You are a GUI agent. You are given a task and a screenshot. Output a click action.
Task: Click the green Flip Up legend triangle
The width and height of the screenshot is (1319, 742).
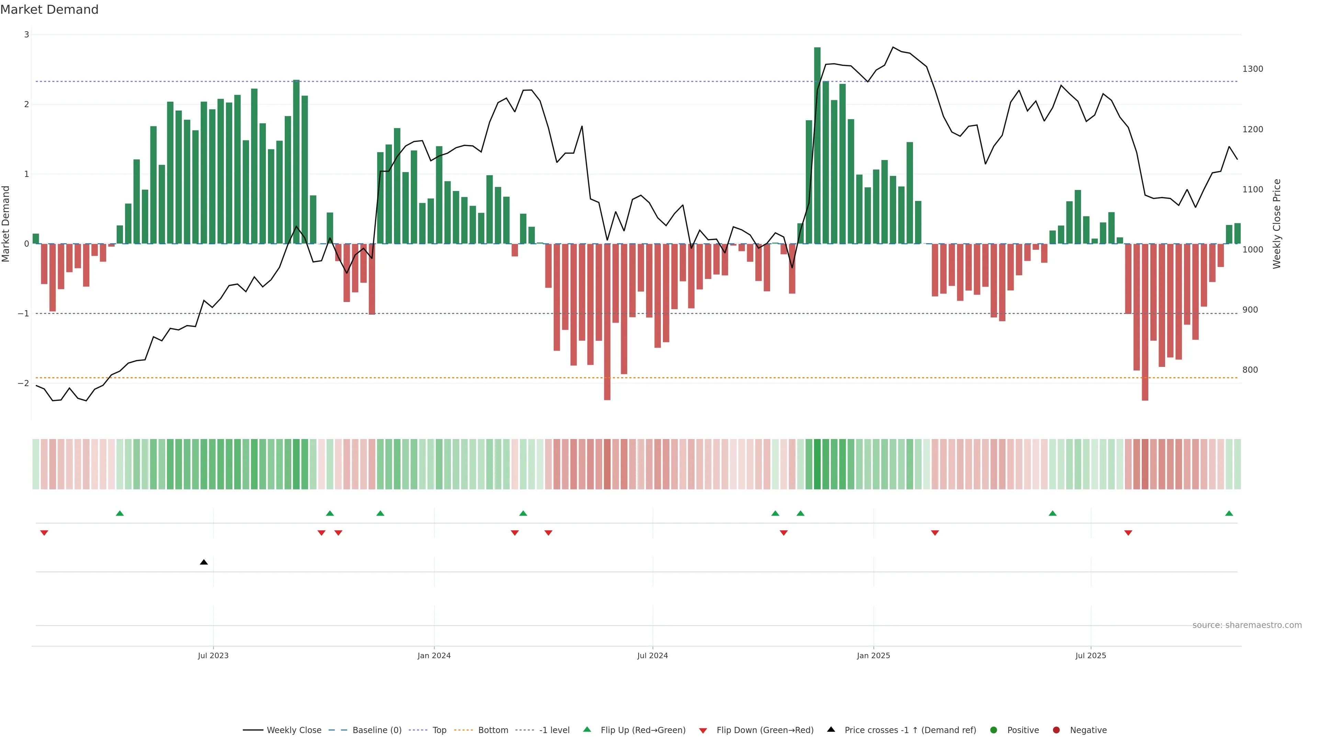(x=587, y=729)
